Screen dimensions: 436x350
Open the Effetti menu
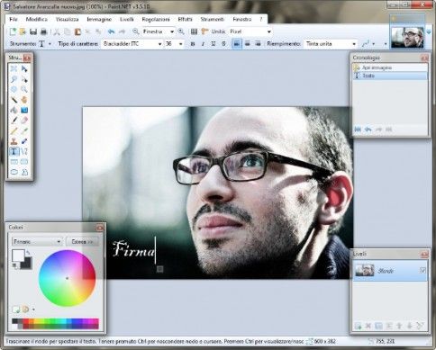click(185, 19)
